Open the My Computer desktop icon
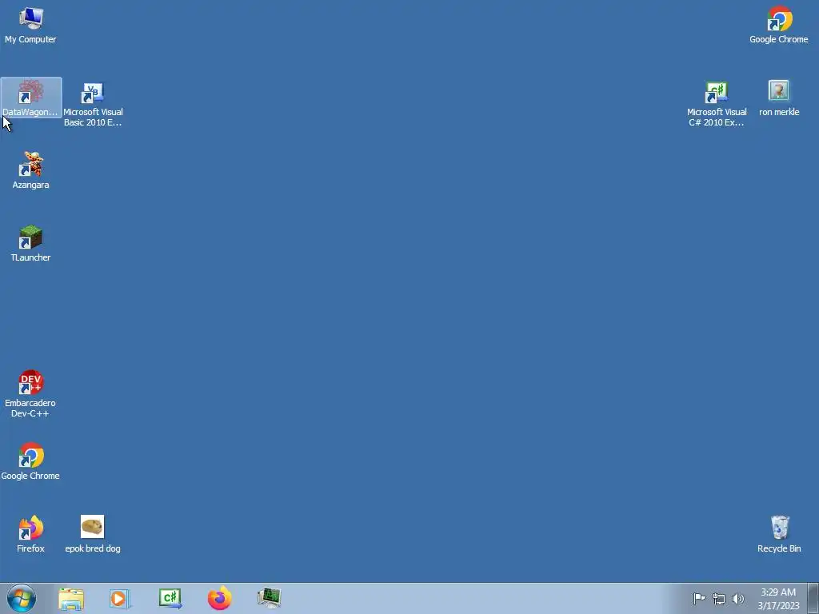The height and width of the screenshot is (614, 819). click(x=30, y=25)
